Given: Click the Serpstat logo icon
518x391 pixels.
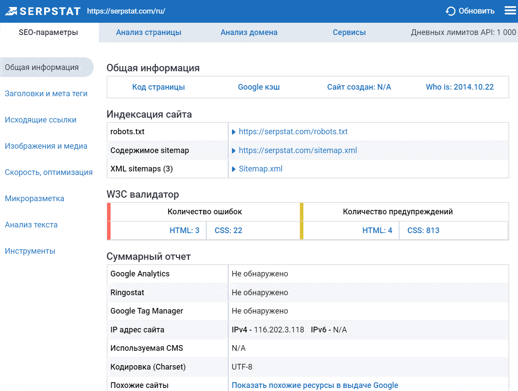Looking at the screenshot, I should pos(11,11).
